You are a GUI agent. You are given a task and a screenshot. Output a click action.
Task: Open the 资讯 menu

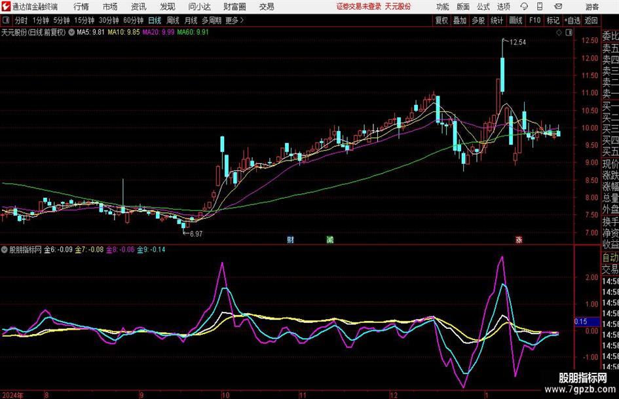click(x=139, y=7)
